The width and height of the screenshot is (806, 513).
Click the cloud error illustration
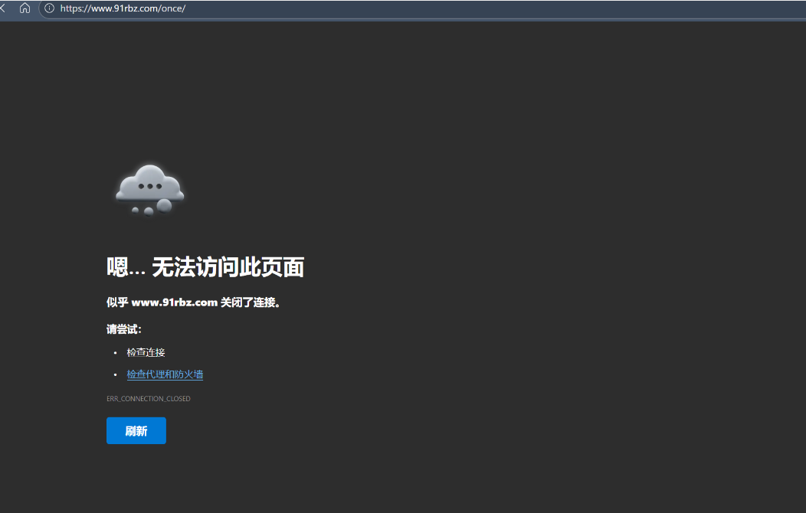click(149, 188)
